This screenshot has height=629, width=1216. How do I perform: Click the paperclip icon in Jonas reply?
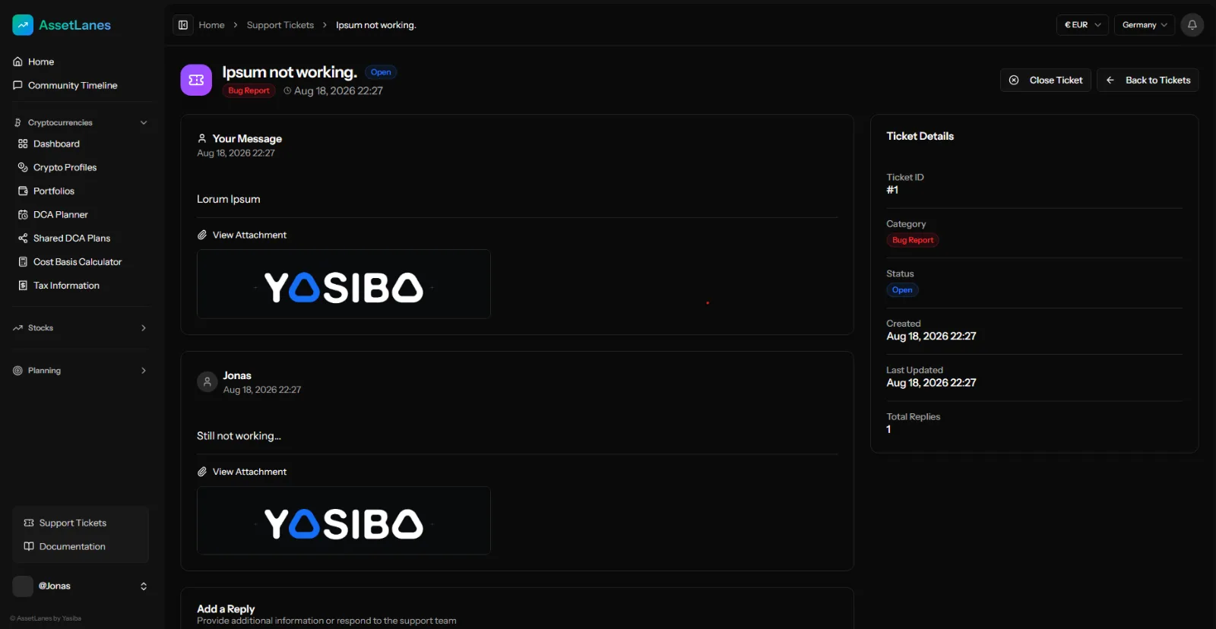tap(202, 472)
